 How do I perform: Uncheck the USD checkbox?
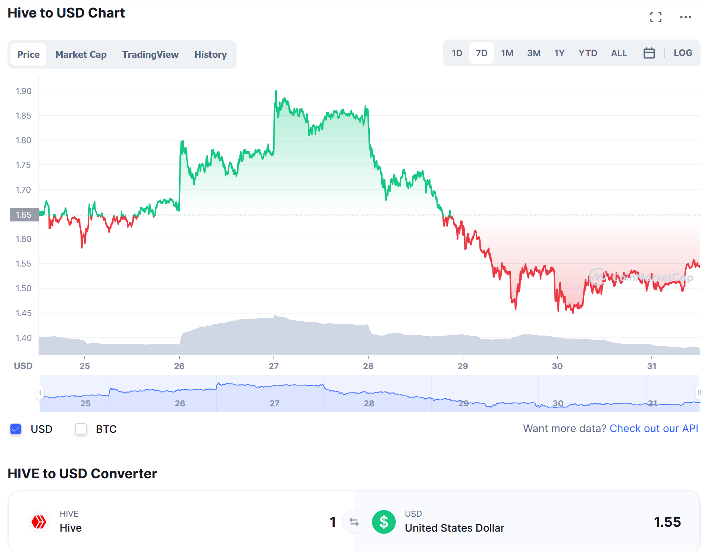click(16, 429)
